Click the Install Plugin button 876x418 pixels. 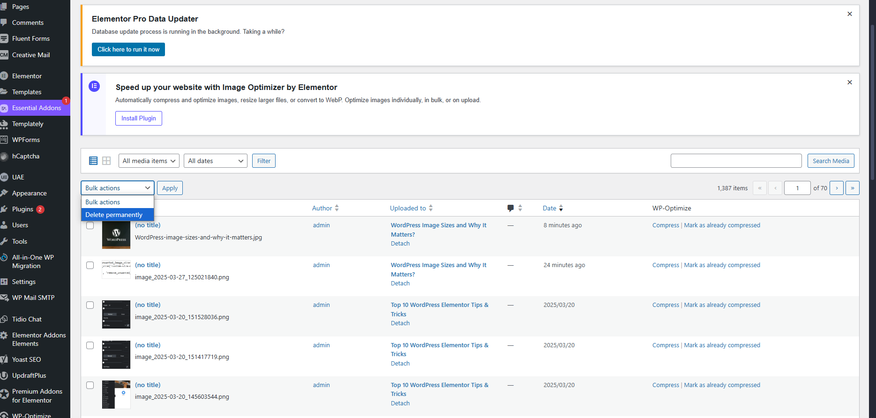coord(139,118)
